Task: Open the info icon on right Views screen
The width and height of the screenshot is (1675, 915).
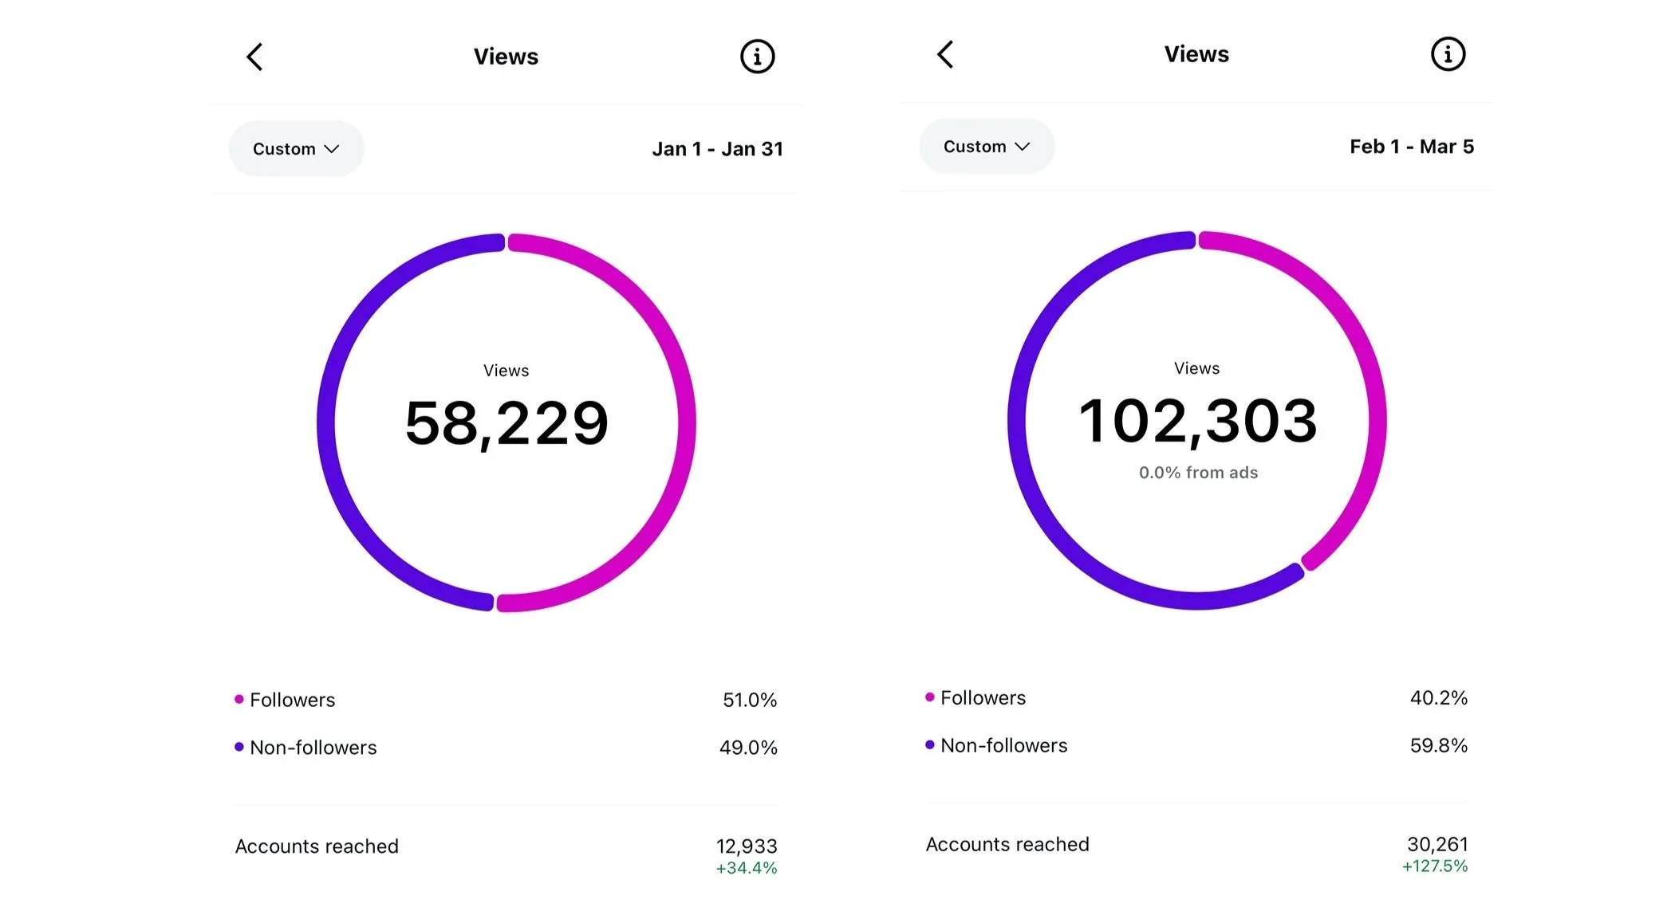Action: tap(1448, 54)
